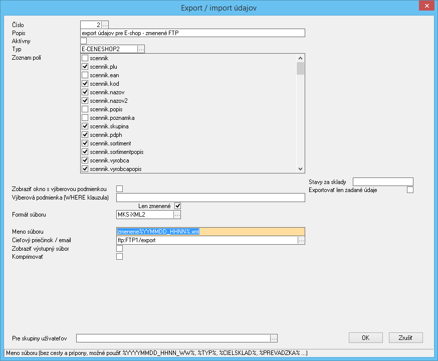Close the Export / import údajov dialog
The width and height of the screenshot is (438, 361).
tap(425, 6)
